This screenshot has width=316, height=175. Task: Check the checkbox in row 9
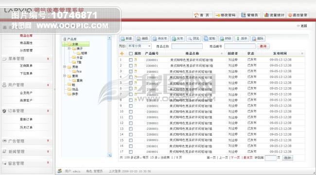tap(131, 106)
